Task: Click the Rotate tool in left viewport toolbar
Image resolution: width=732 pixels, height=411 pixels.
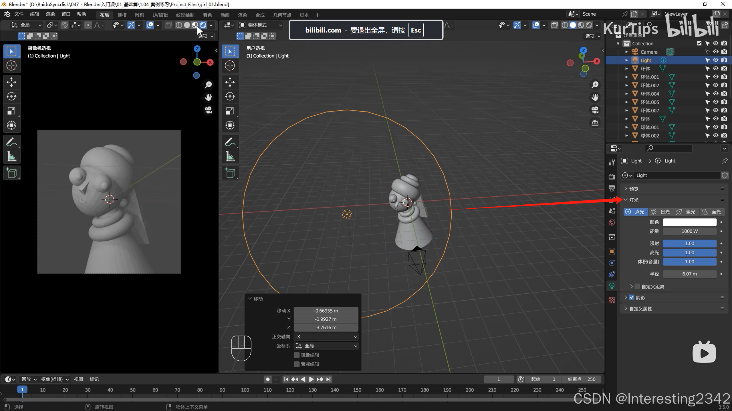Action: (11, 96)
